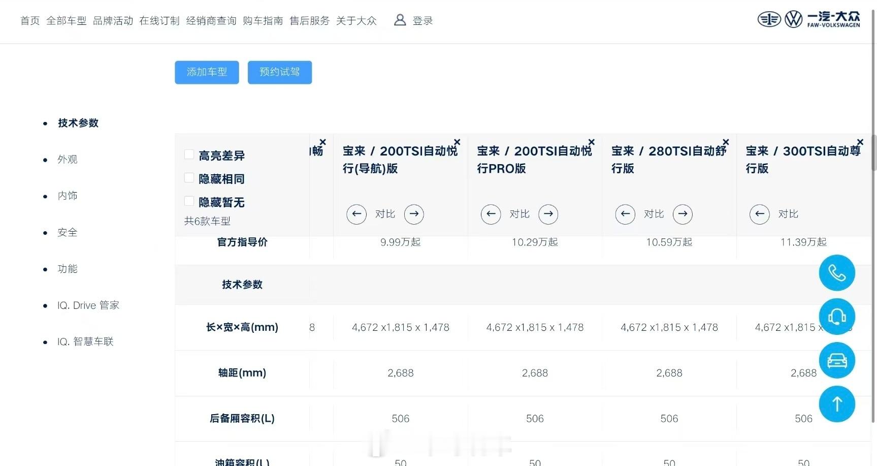Viewport: 877px width, 466px height.
Task: Click 对比 under 280TSI自动舒行版
Action: pyautogui.click(x=654, y=214)
